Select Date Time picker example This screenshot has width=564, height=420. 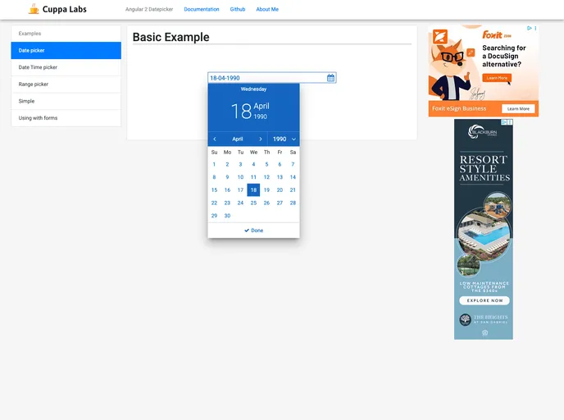pyautogui.click(x=66, y=67)
